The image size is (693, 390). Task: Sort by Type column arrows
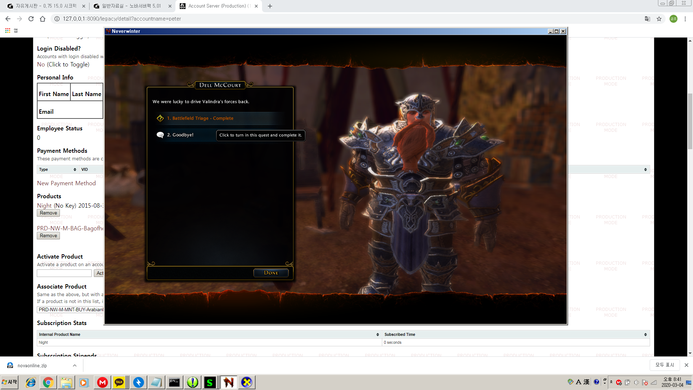tap(75, 169)
